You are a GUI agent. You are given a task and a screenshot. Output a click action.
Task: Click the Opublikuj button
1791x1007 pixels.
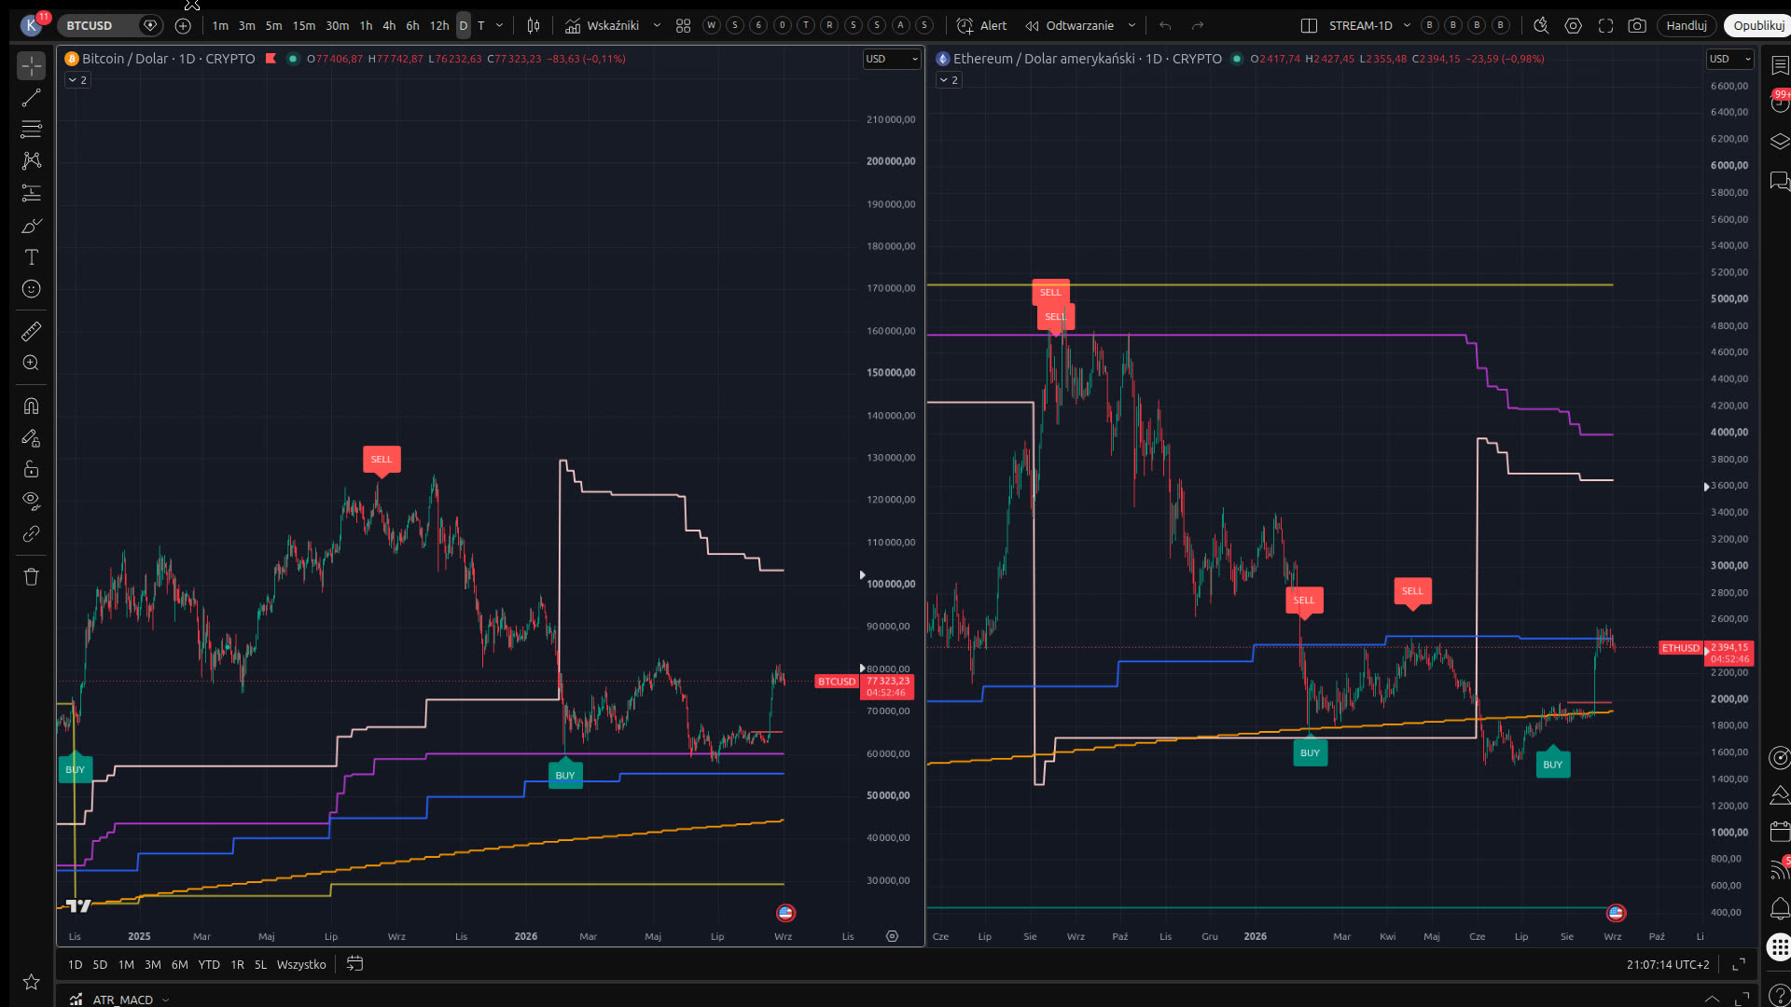(1758, 25)
